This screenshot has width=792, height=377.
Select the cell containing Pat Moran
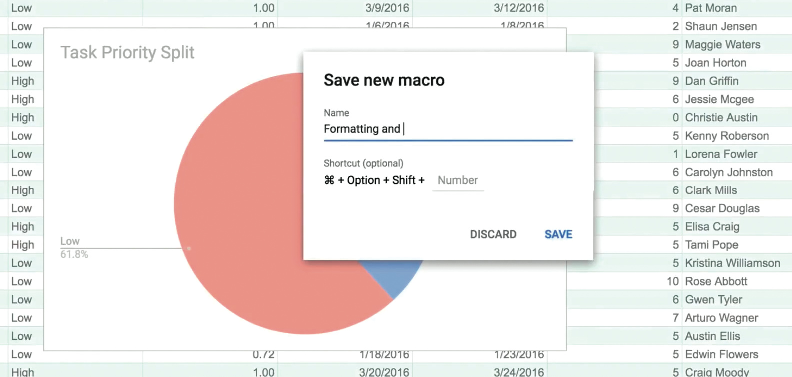pos(710,8)
